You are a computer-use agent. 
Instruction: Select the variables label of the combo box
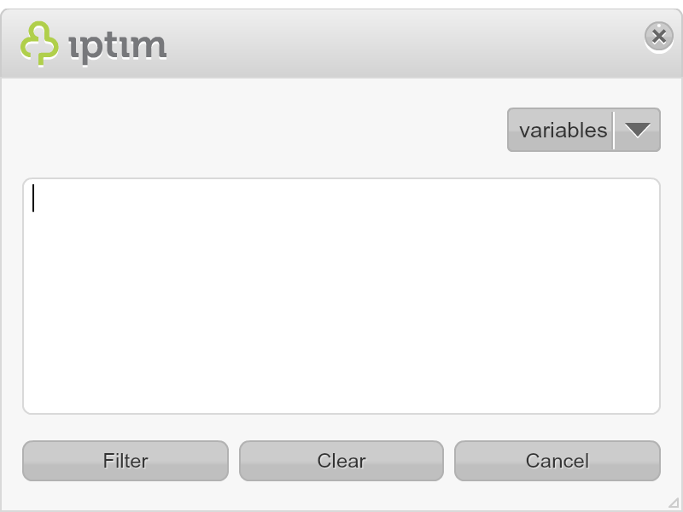[x=563, y=131]
